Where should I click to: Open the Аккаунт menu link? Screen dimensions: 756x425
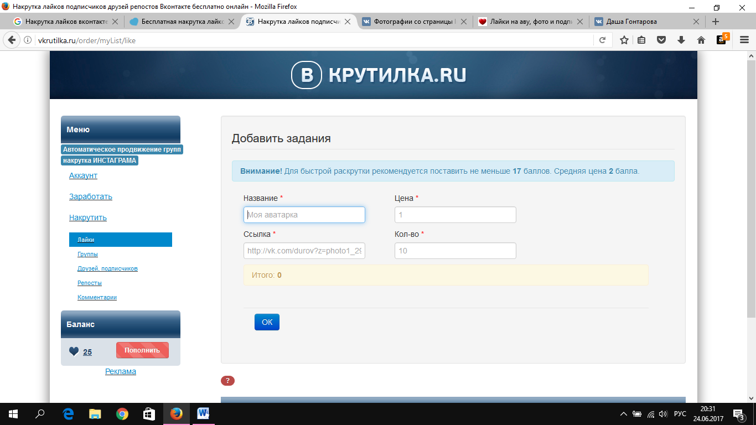[83, 175]
